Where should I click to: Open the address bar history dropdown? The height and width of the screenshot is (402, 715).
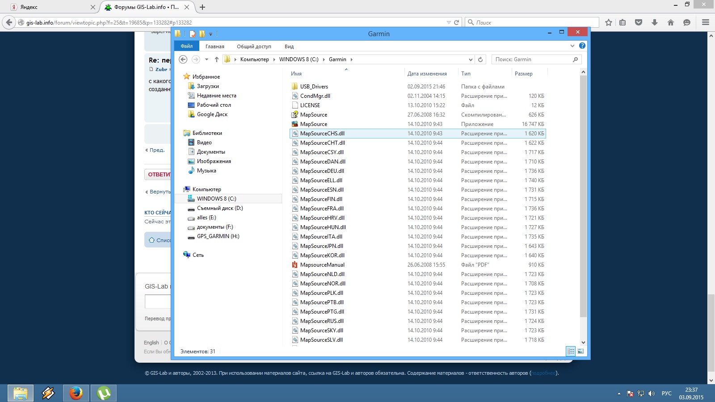click(x=471, y=59)
